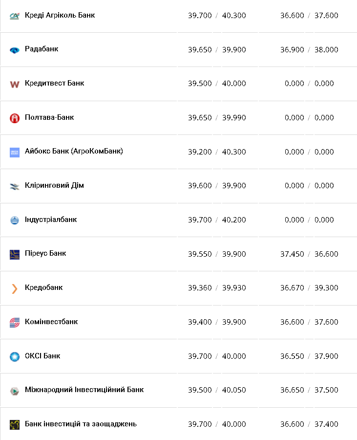The height and width of the screenshot is (440, 357).
Task: Click the Айбокс Банк logo icon
Action: click(x=15, y=152)
